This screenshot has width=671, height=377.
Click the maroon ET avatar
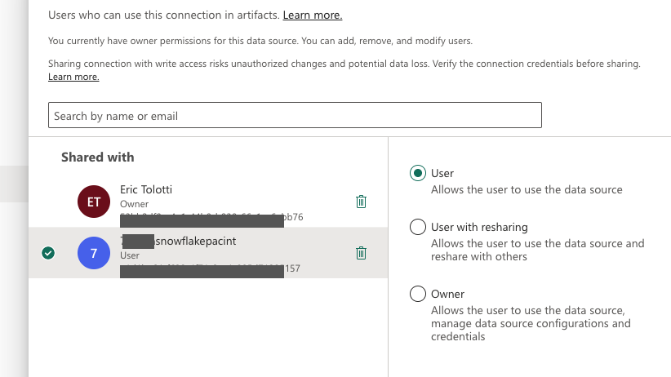(93, 202)
